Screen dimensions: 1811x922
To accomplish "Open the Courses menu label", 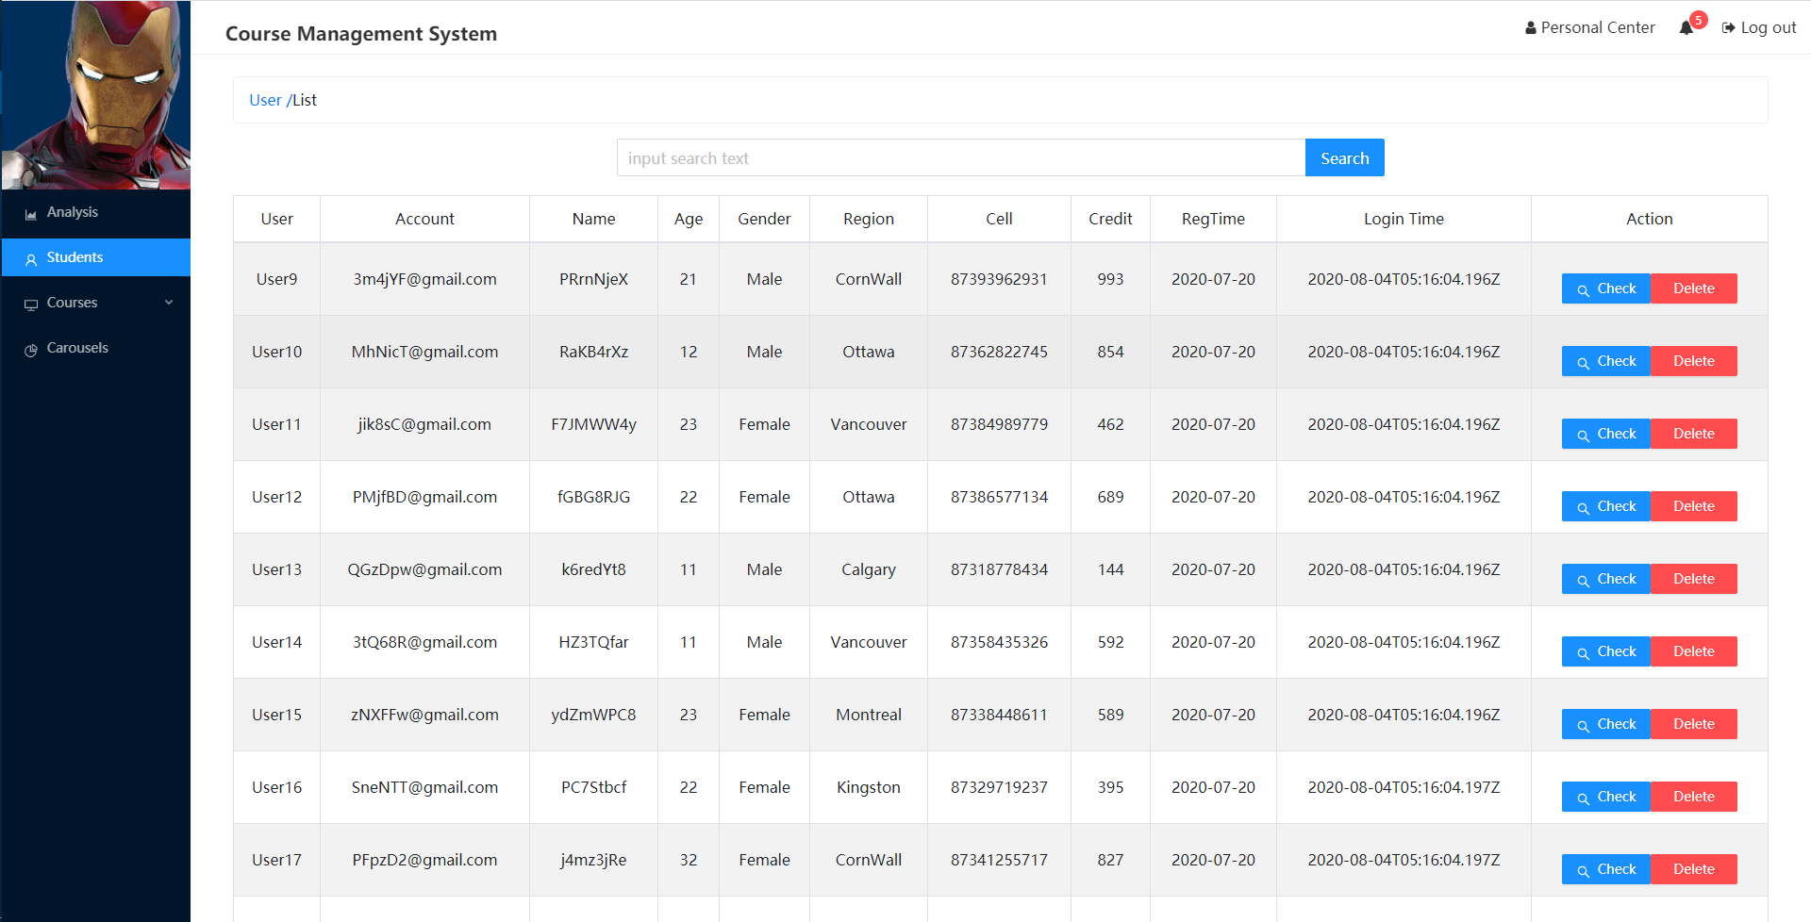I will point(72,303).
